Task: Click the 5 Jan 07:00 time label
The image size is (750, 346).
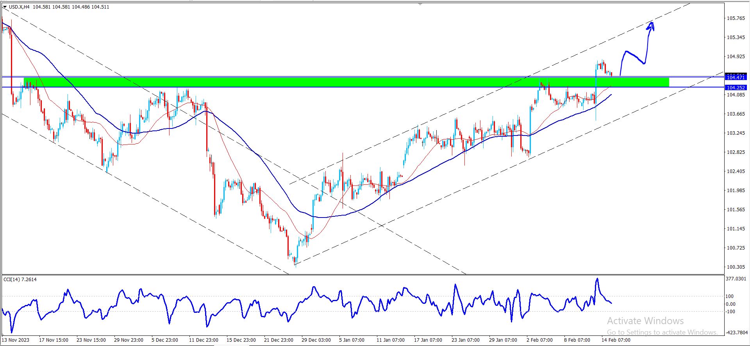Action: tap(352, 340)
